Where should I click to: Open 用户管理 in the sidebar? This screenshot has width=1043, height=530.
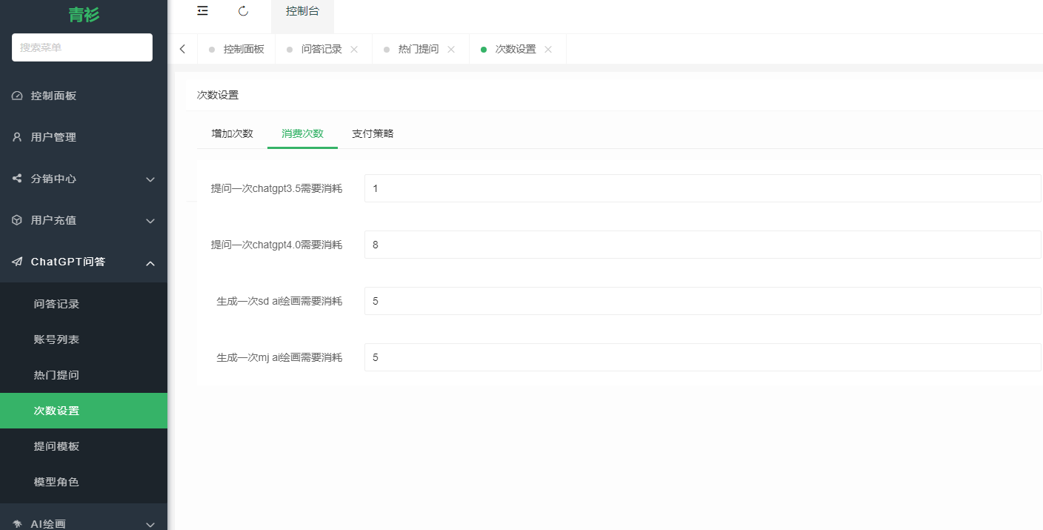(x=84, y=137)
